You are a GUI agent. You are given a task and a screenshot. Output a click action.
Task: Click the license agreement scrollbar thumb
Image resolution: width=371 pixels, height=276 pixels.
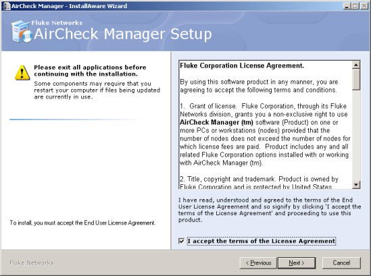coord(356,80)
